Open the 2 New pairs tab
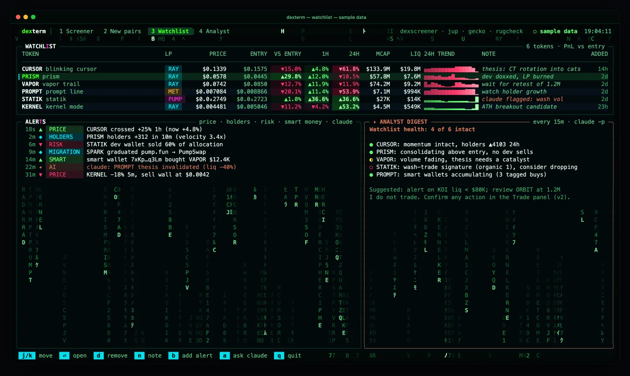 click(122, 31)
